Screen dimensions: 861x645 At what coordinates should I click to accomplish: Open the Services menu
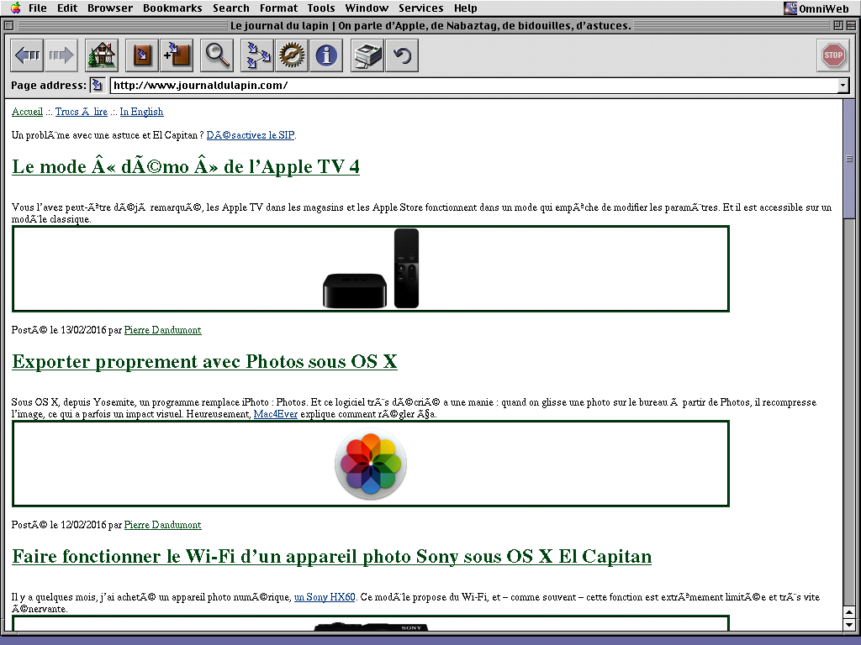(420, 8)
